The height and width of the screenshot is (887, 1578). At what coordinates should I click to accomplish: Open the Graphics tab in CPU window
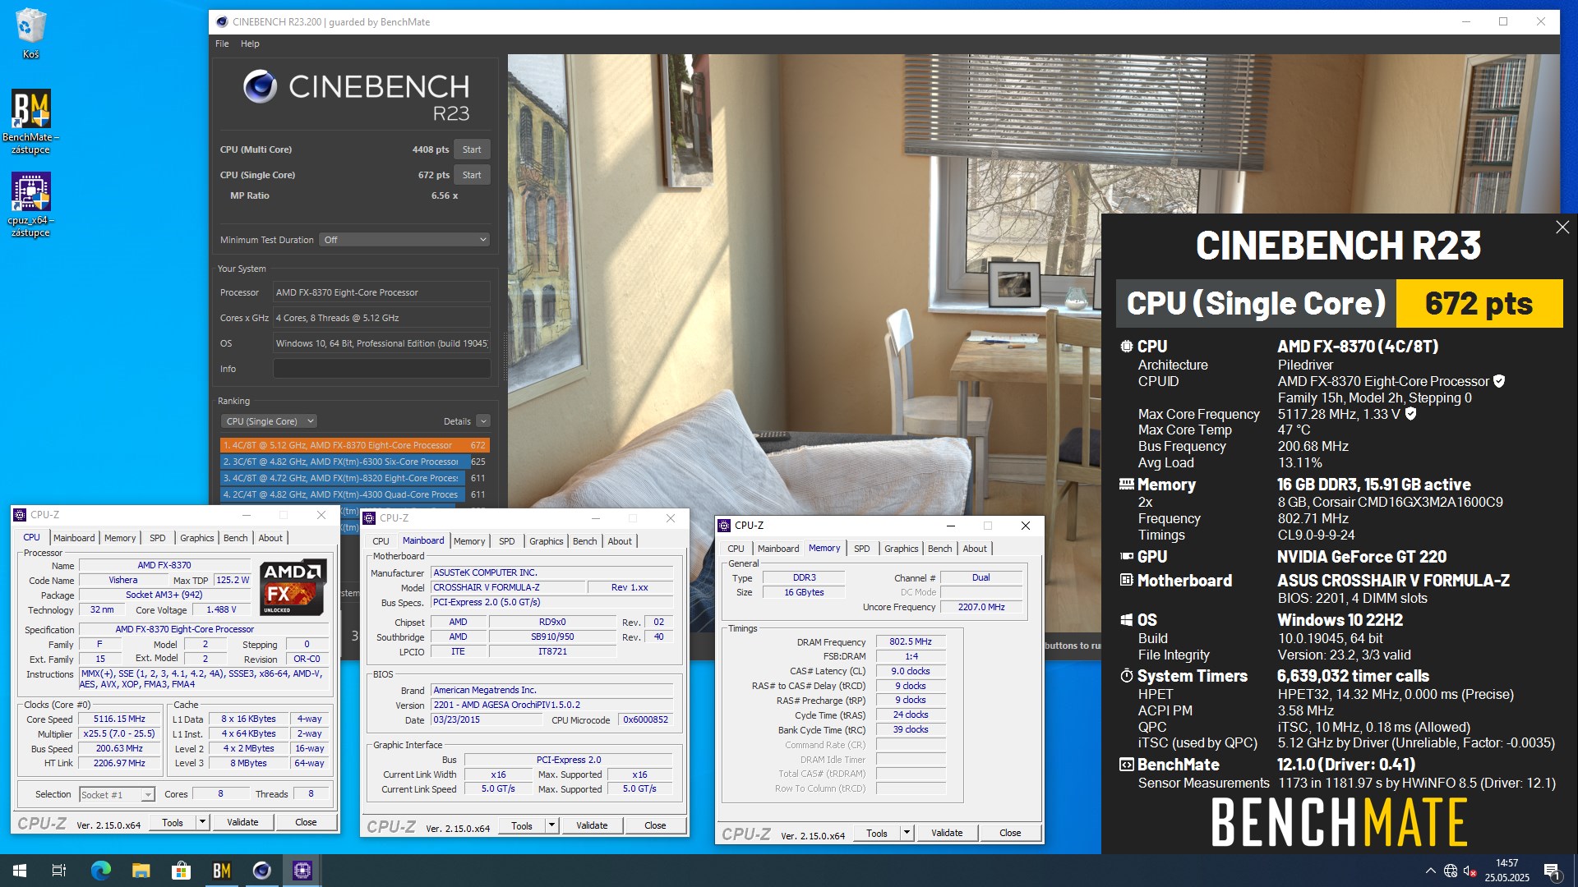(x=197, y=538)
